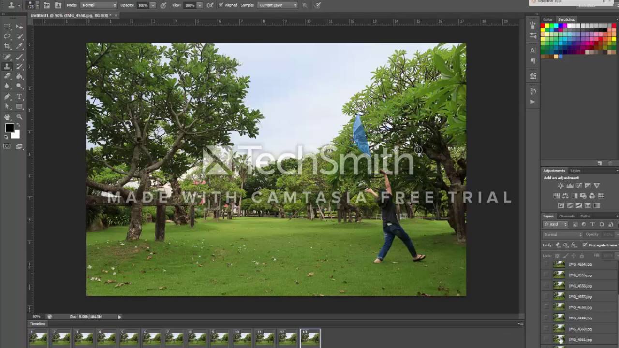Select the History Brush tool

20,66
